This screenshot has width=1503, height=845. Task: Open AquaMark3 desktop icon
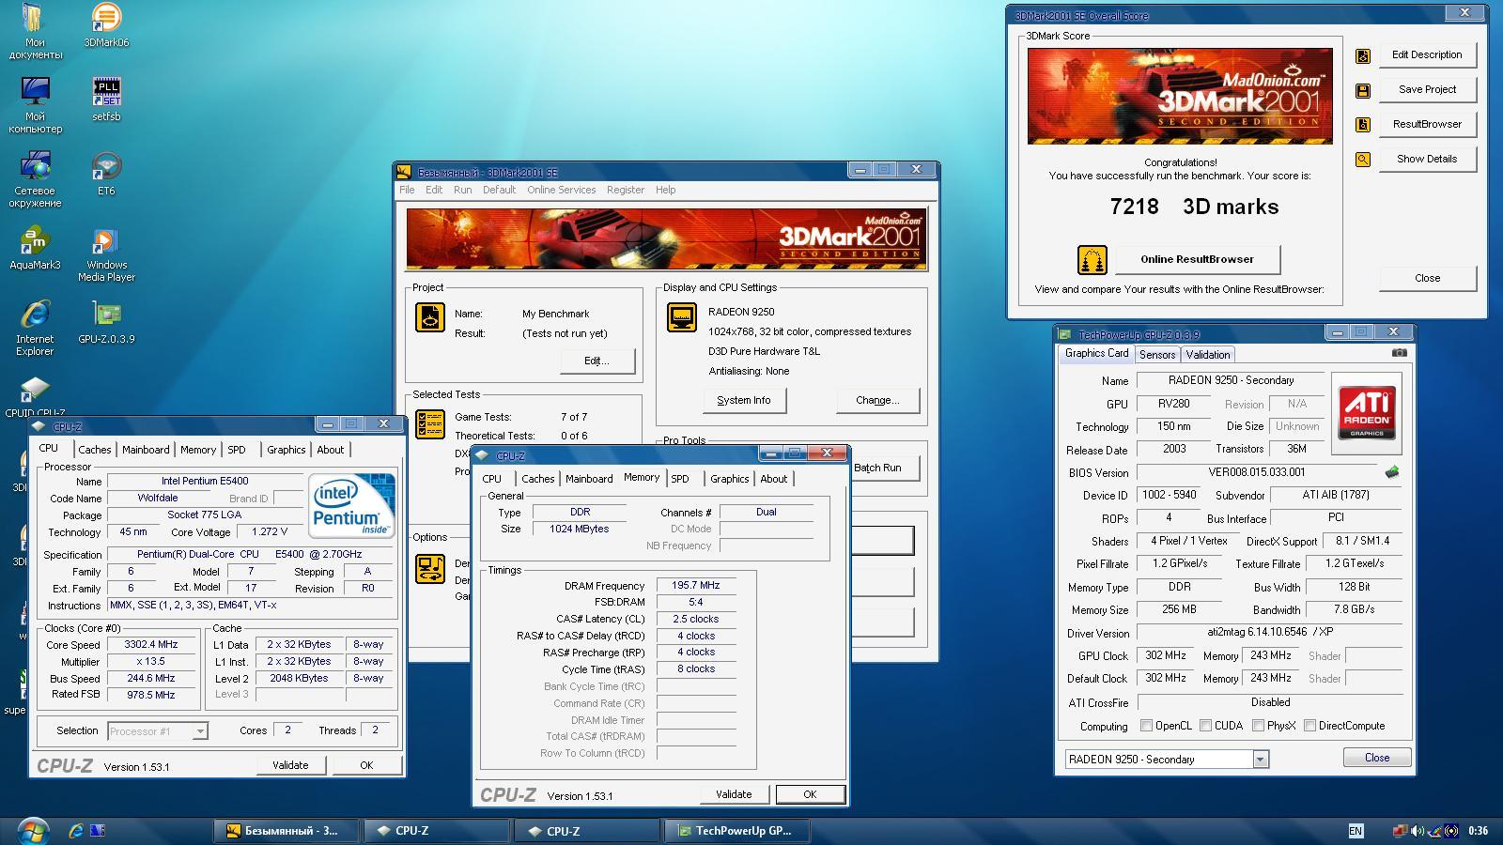35,248
